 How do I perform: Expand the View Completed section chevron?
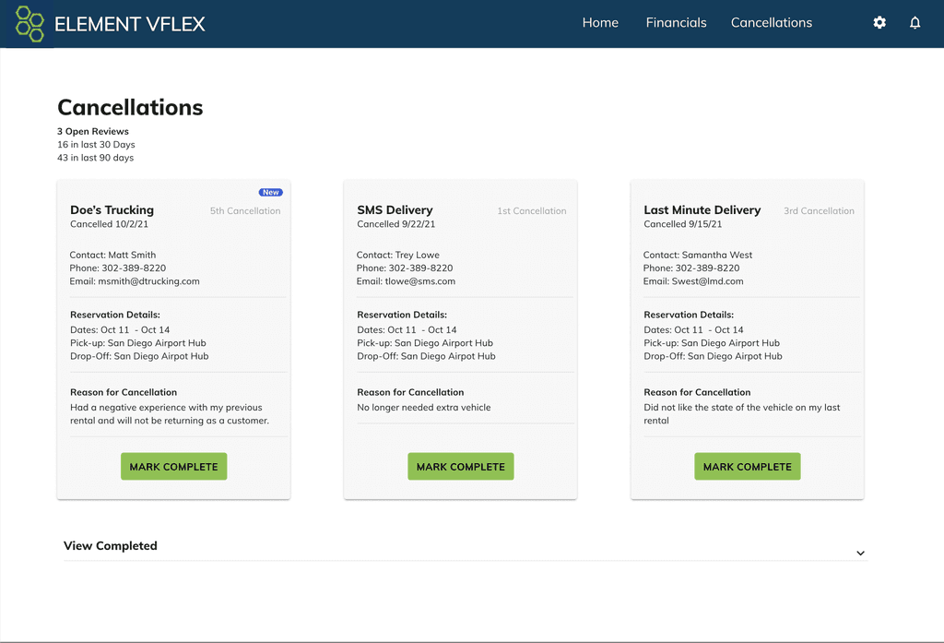tap(860, 554)
